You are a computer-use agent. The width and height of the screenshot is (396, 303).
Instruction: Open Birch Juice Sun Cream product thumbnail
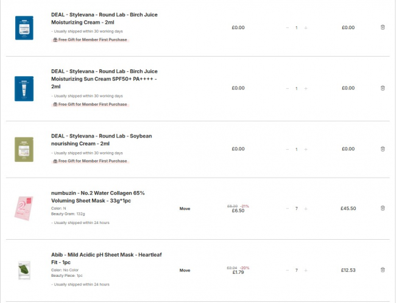tap(24, 88)
